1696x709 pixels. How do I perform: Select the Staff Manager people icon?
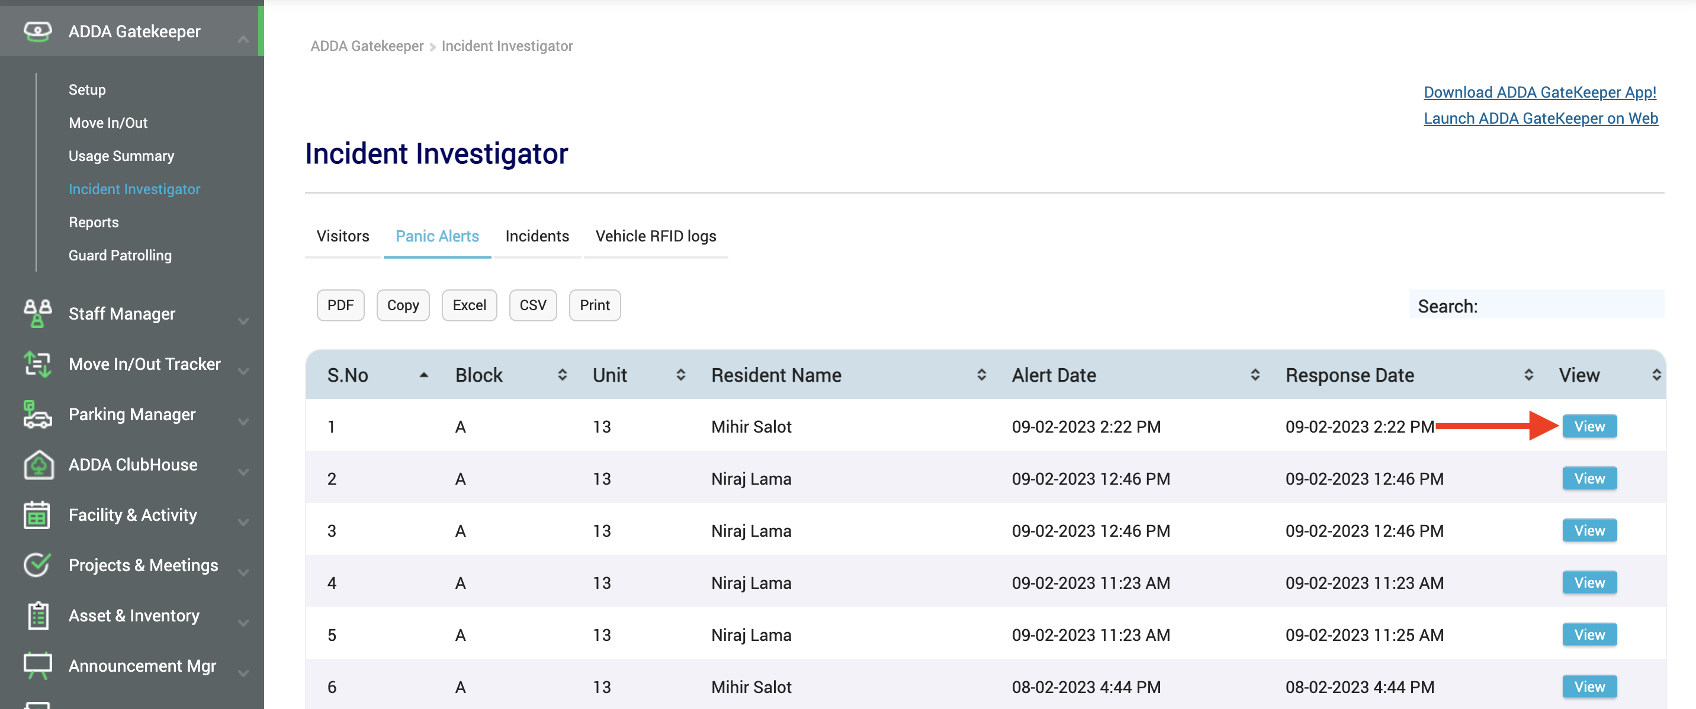pyautogui.click(x=37, y=314)
